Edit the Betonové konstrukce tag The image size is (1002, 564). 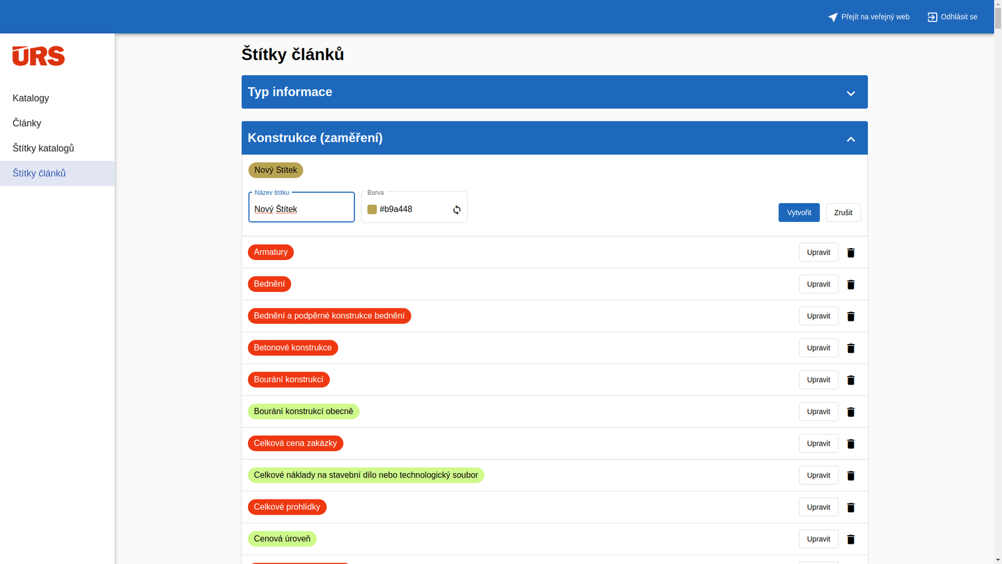pyautogui.click(x=819, y=348)
